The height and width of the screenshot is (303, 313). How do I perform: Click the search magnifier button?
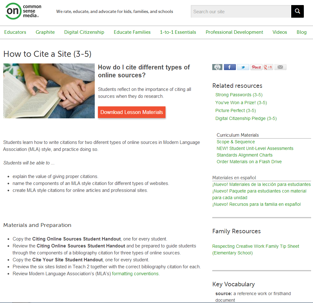(x=297, y=11)
